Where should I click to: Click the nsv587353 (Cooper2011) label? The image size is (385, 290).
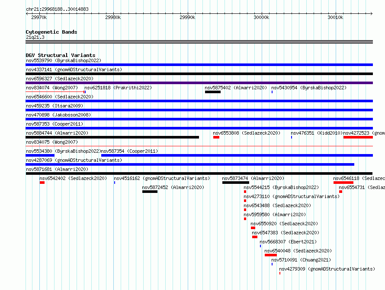click(x=55, y=124)
